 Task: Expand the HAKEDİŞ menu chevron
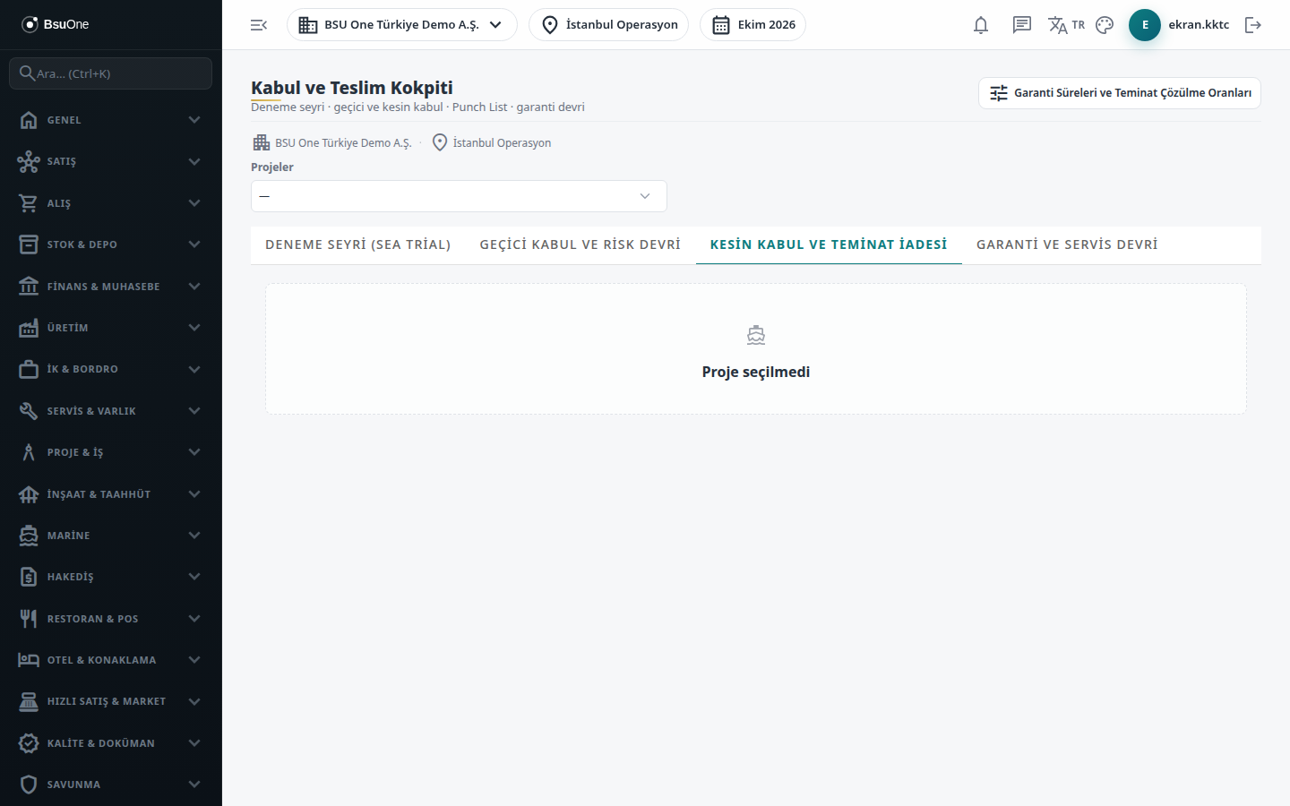pyautogui.click(x=194, y=577)
